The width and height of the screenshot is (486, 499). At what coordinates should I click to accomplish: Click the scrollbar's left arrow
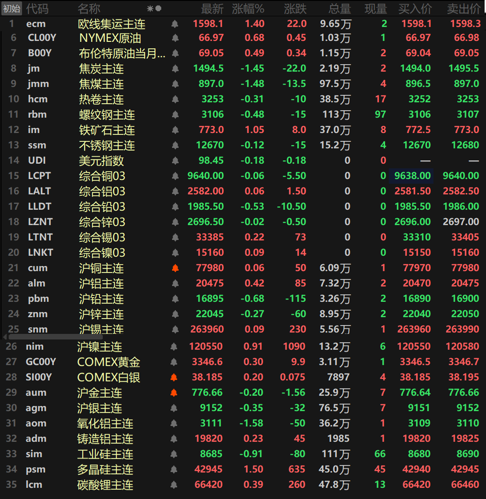[x=5, y=336]
